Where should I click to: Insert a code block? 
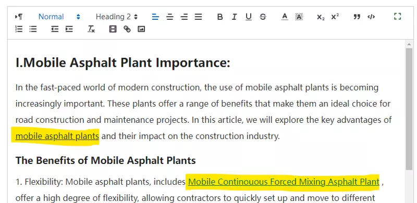coord(371,17)
